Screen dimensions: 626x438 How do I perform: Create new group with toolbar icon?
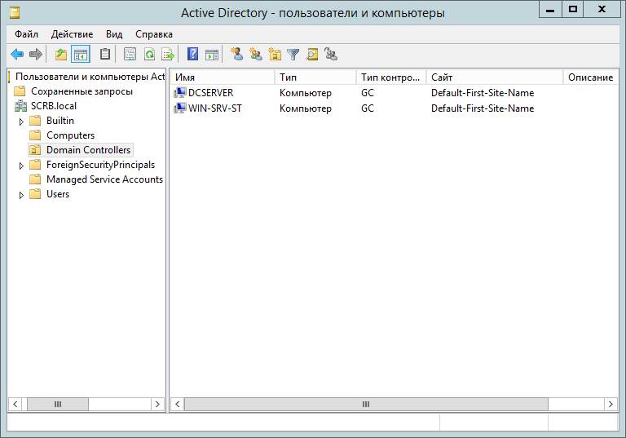pyautogui.click(x=255, y=55)
